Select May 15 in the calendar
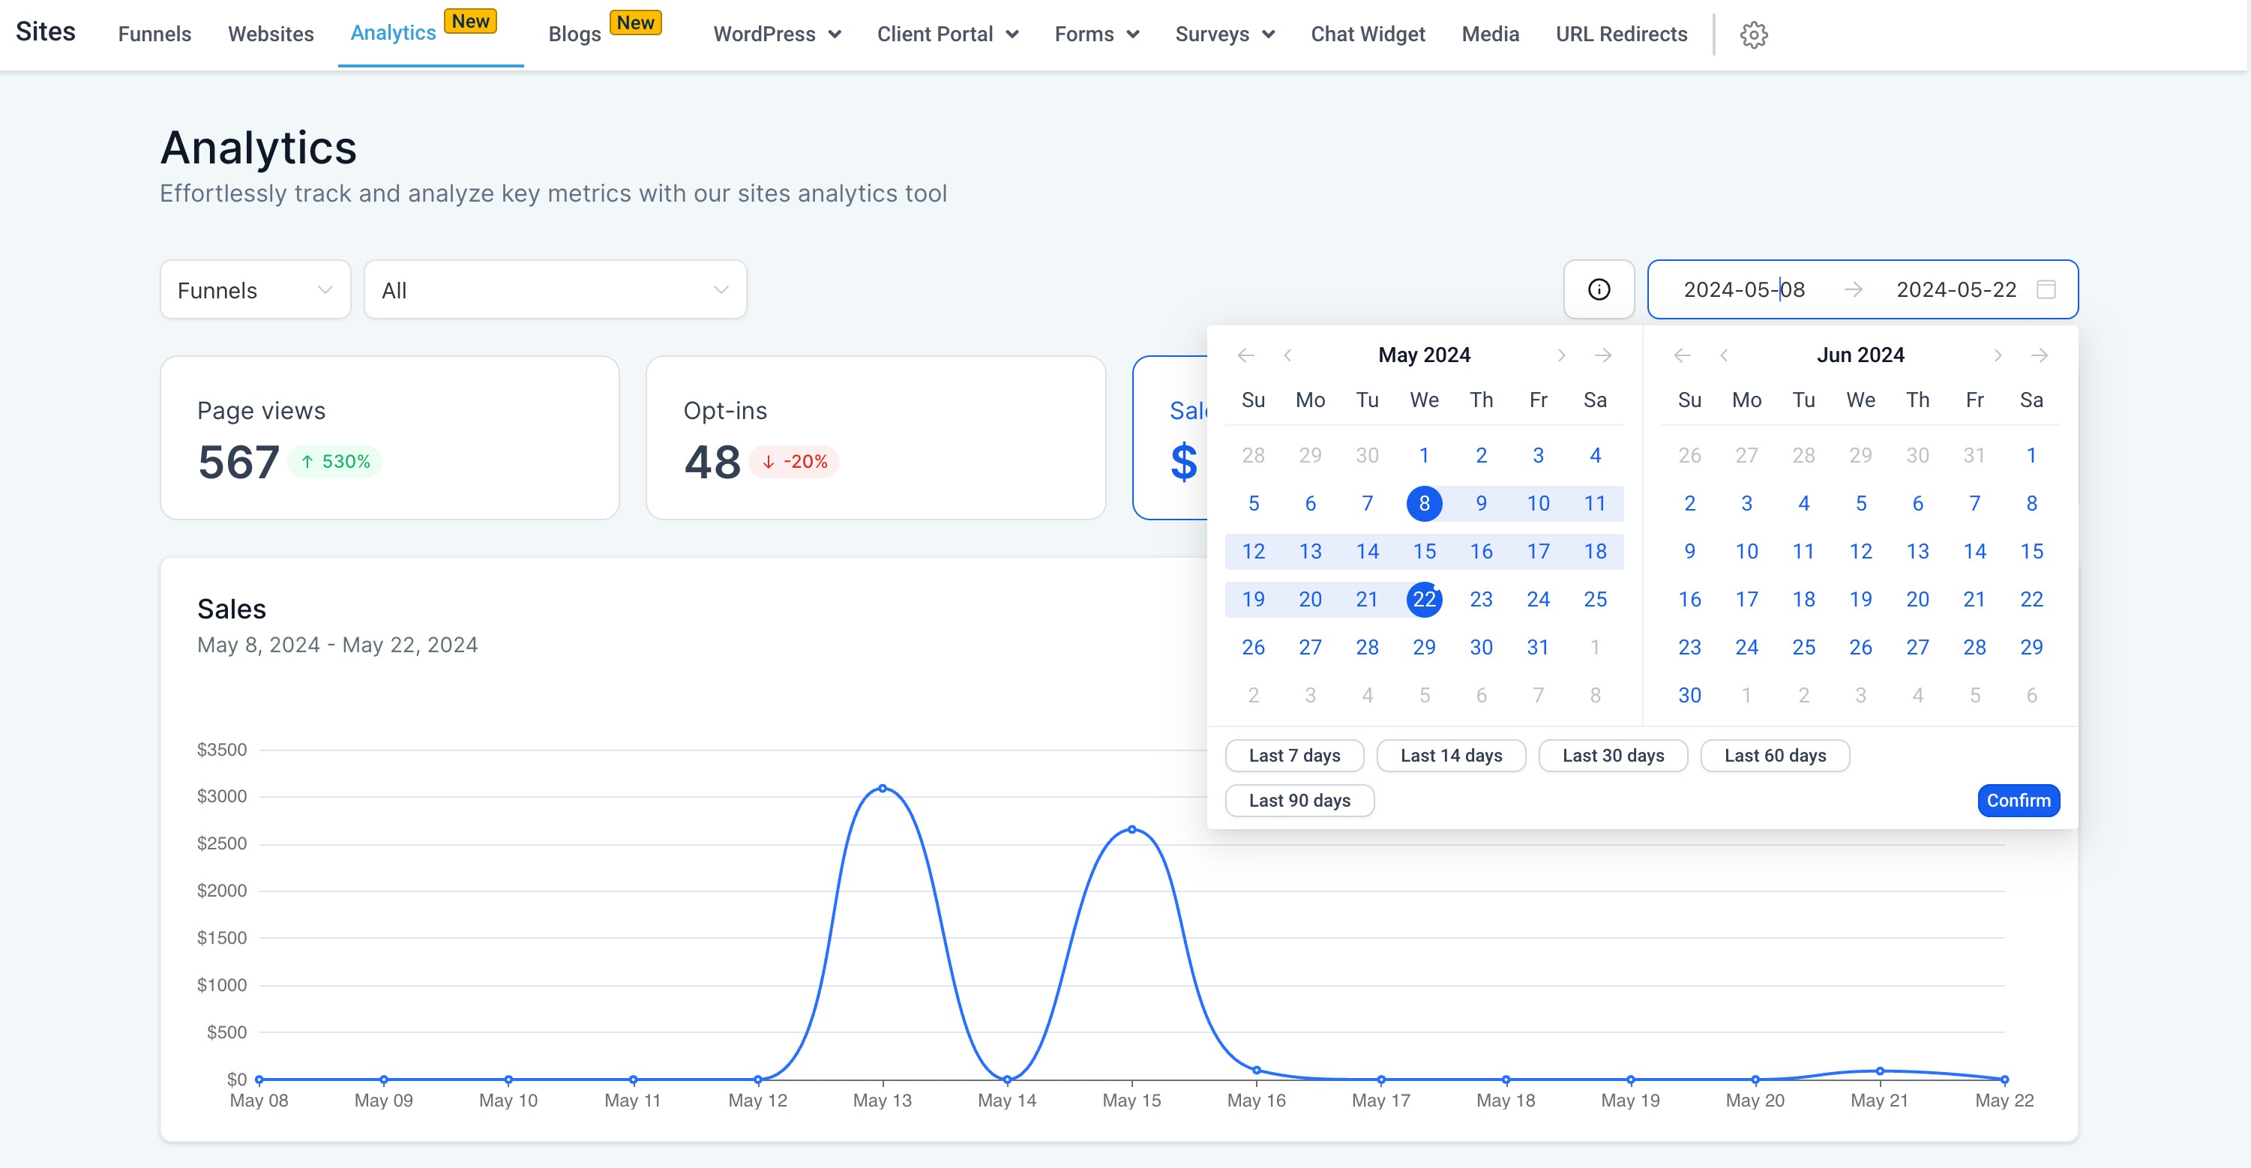 1423,551
